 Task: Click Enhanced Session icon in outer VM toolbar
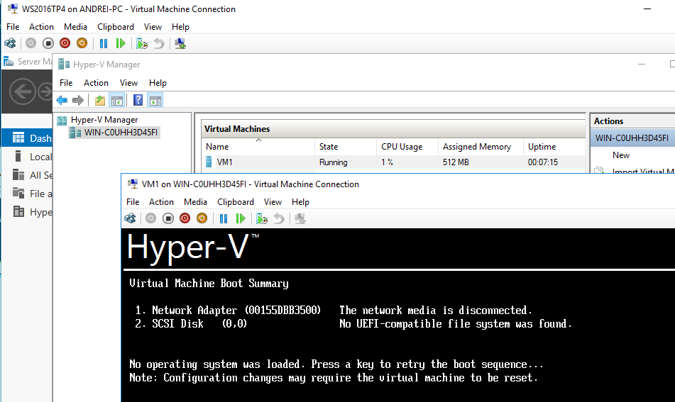(x=180, y=43)
